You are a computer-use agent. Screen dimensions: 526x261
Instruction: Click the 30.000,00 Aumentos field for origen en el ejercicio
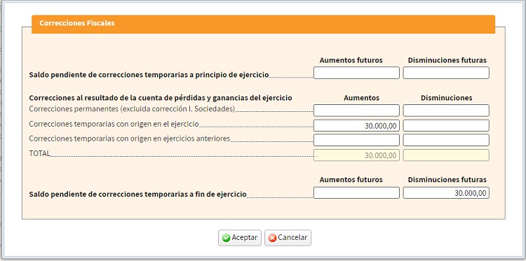356,125
